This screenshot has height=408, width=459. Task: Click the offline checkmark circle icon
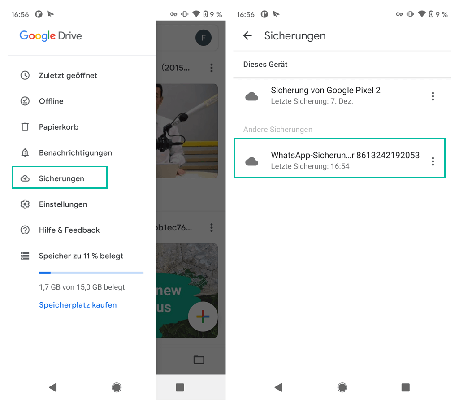[25, 101]
